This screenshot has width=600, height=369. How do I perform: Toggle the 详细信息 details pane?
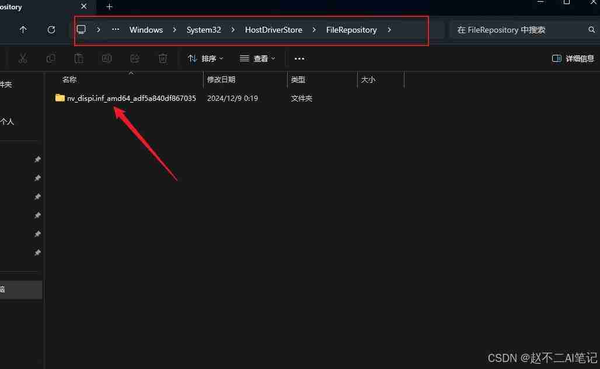tap(573, 58)
